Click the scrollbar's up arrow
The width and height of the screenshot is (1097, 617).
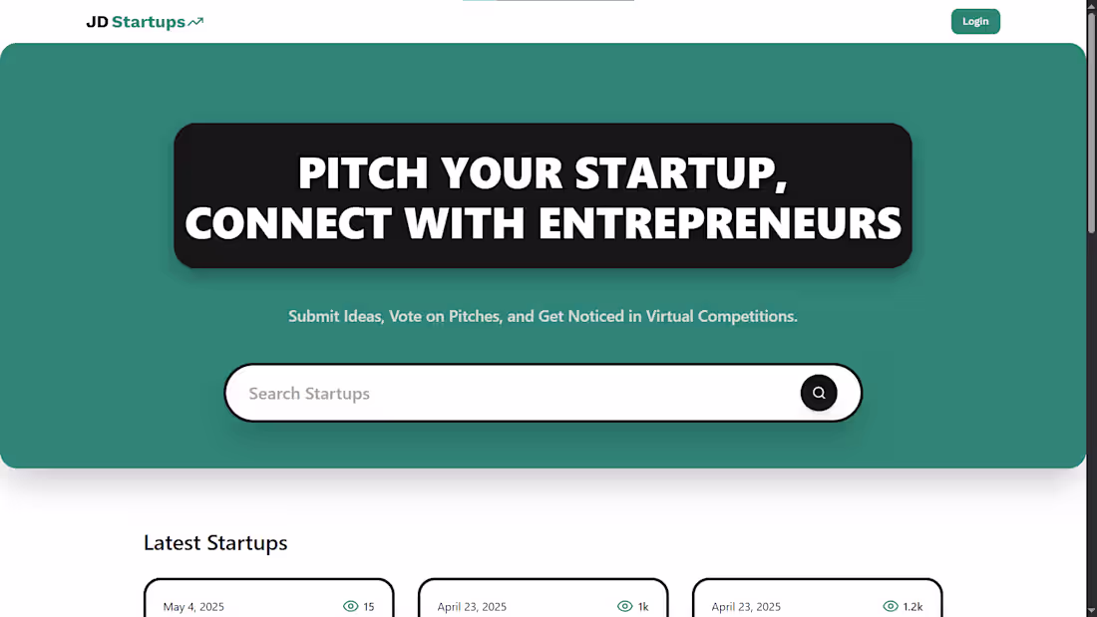point(1091,5)
